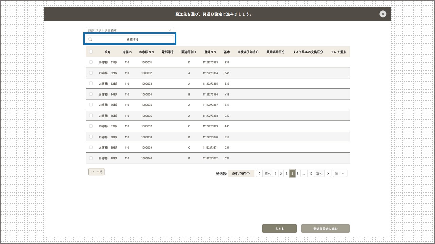The image size is (435, 244).
Task: Click the 検索する search button
Action: point(130,39)
